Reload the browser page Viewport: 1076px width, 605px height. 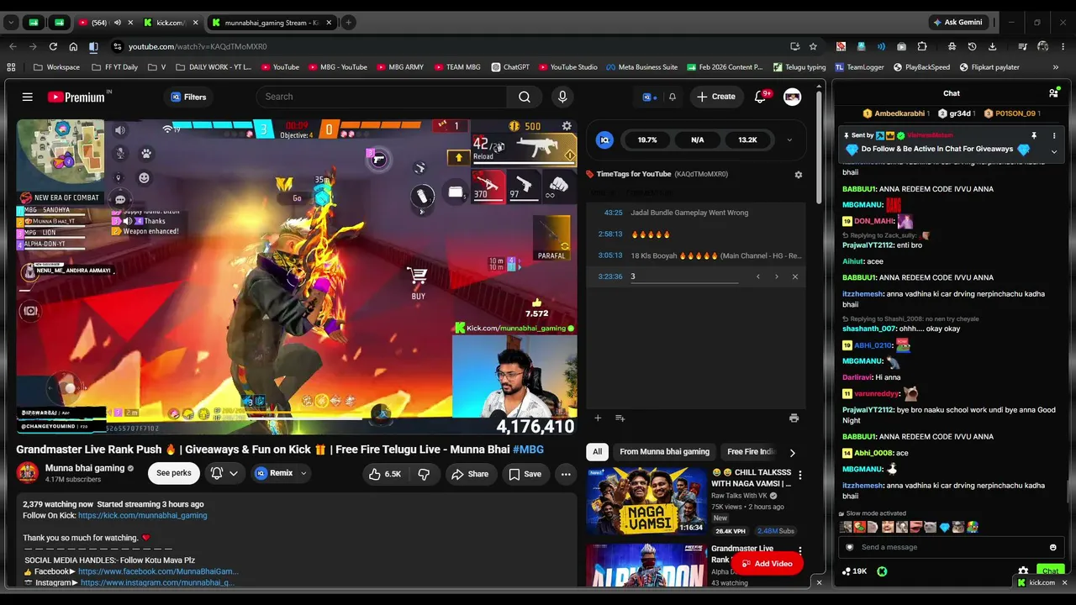[53, 46]
